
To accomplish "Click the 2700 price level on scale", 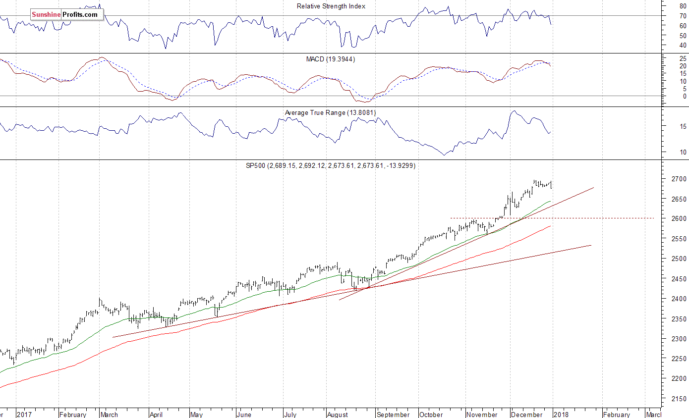I will 680,178.
